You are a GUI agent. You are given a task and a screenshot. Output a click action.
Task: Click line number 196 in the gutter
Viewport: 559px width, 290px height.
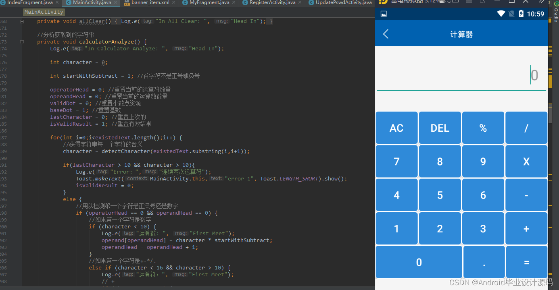tap(4, 199)
